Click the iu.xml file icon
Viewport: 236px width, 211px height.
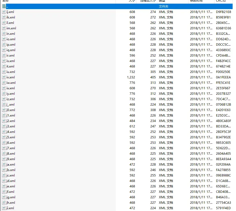click(x=4, y=72)
